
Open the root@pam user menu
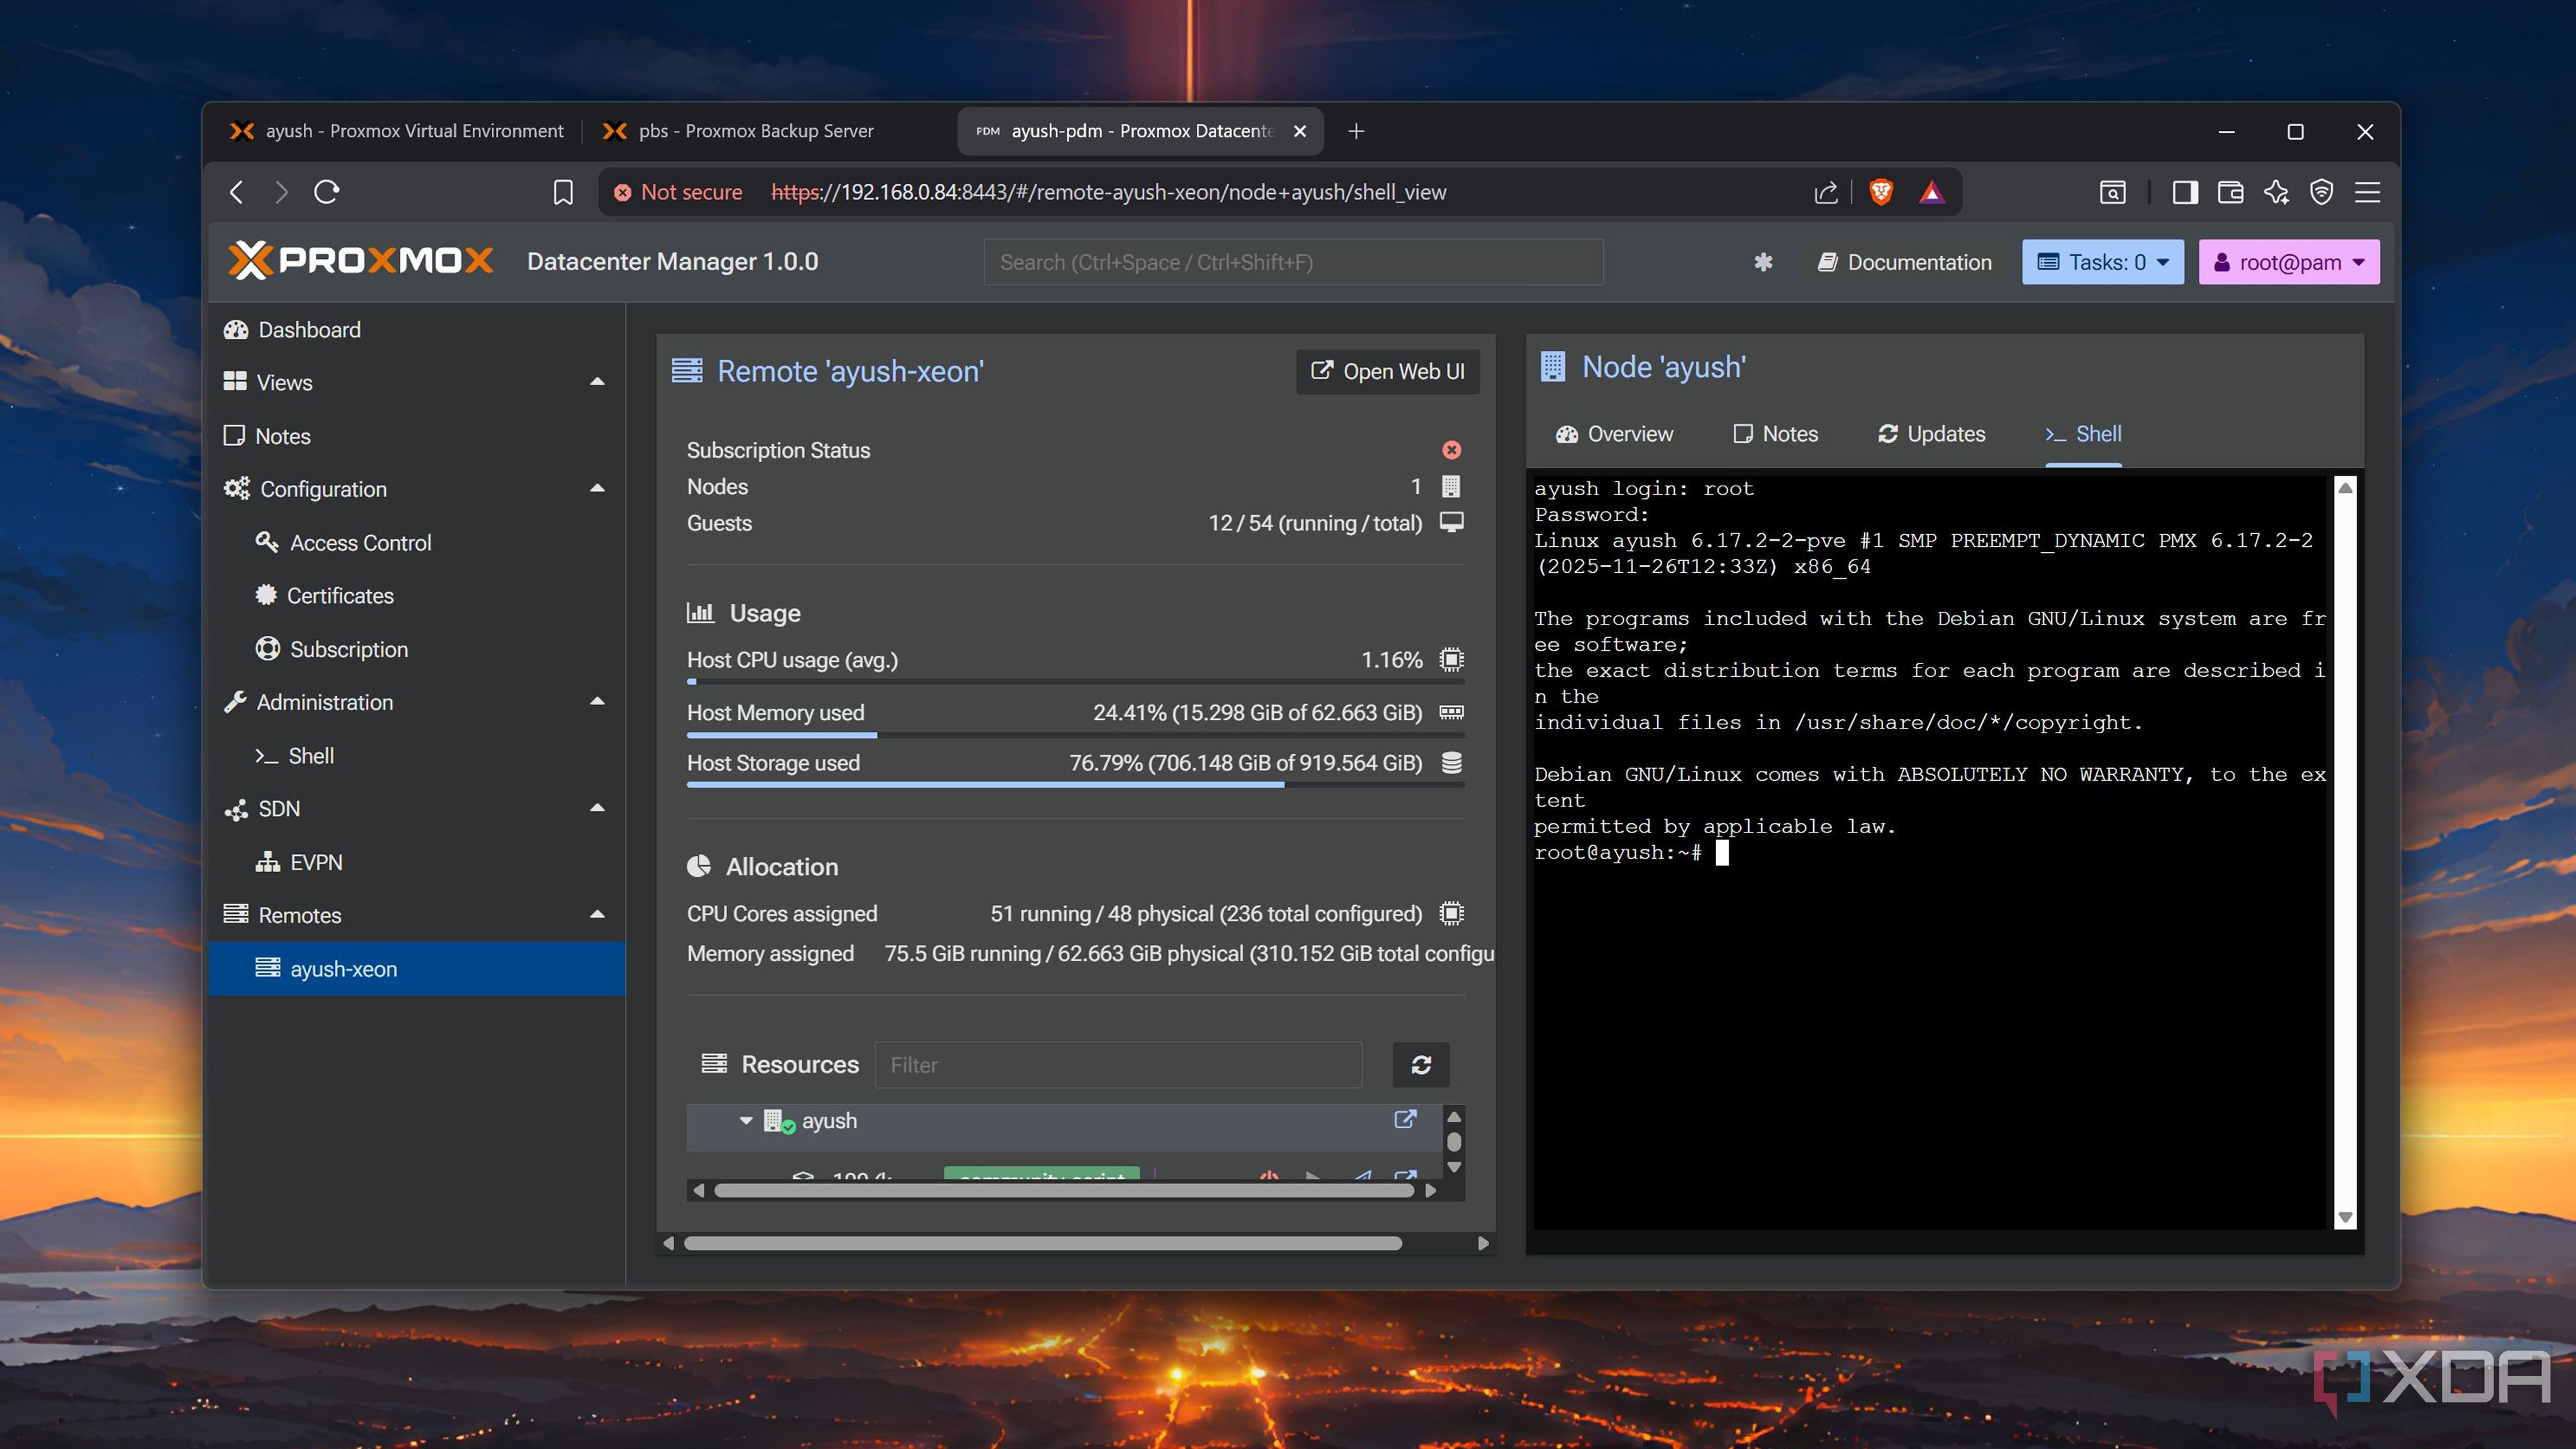2289,262
